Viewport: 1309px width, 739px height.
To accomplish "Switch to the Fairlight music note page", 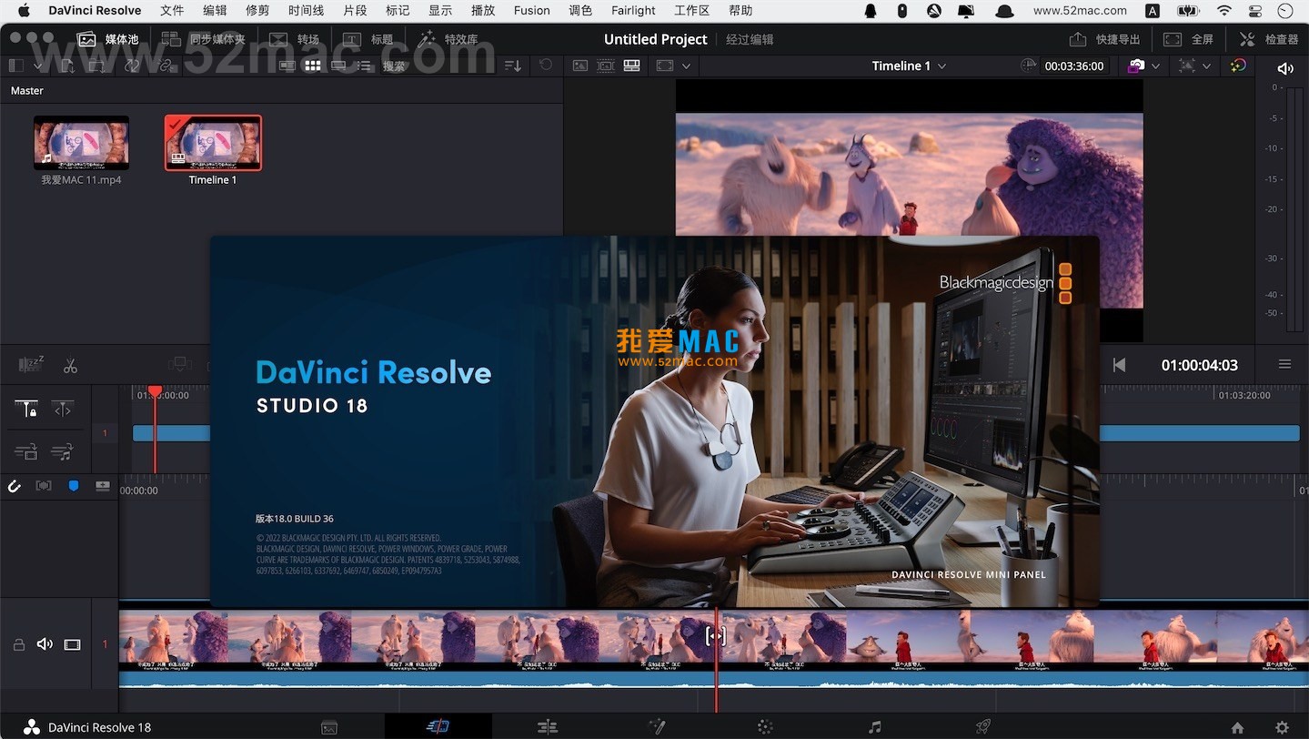I will tap(874, 726).
